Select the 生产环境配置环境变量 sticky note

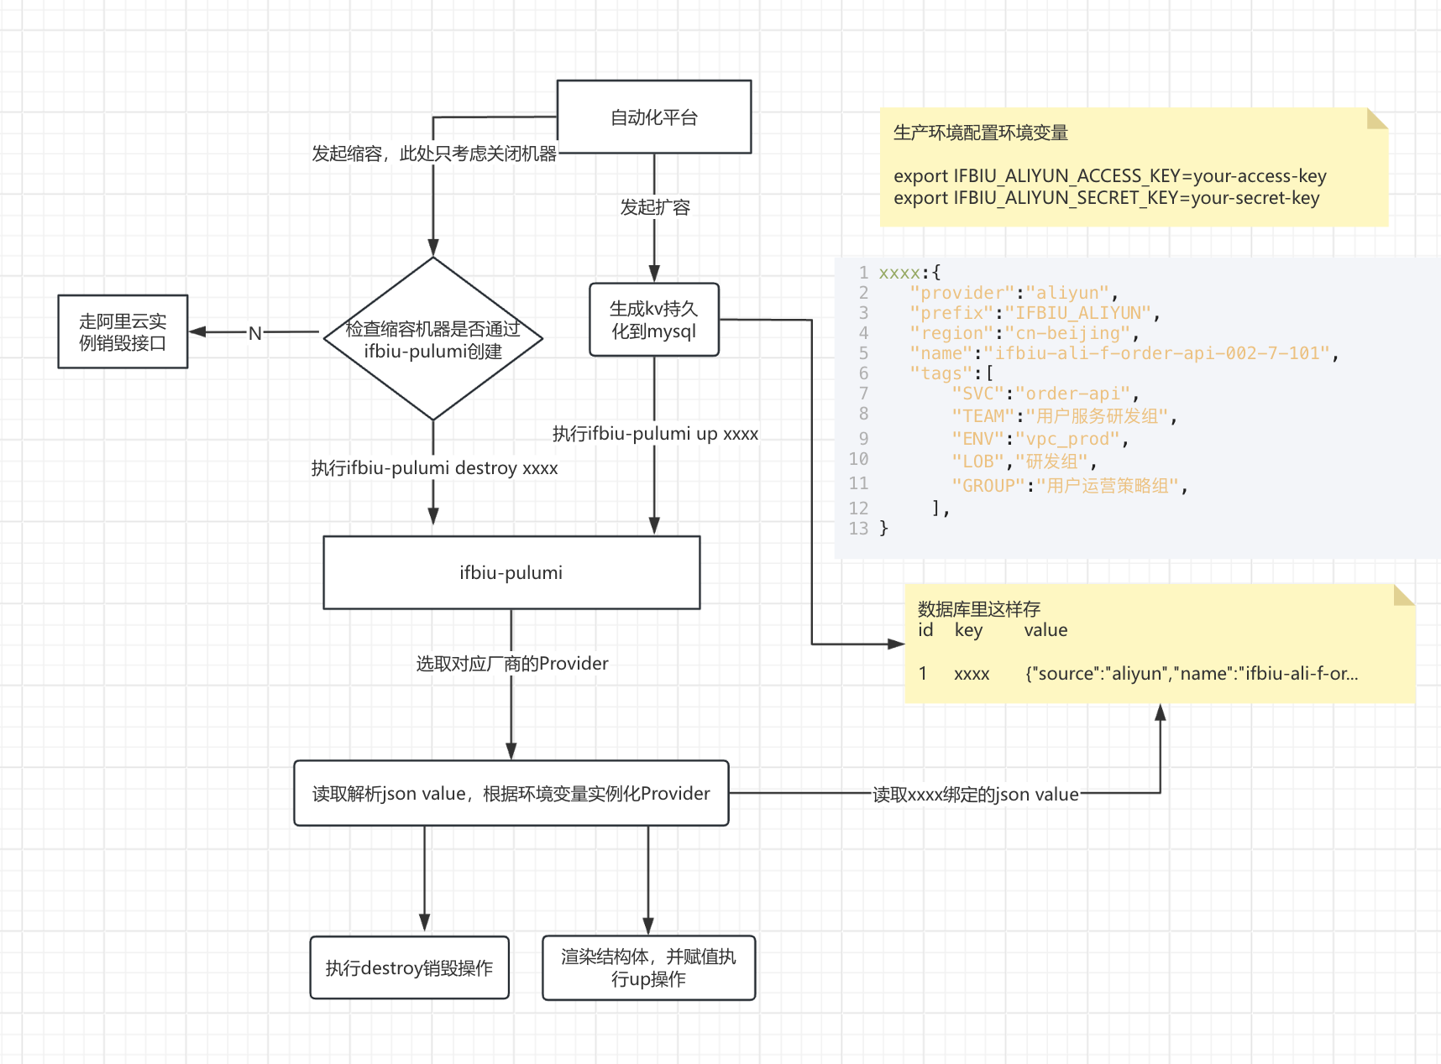point(1134,167)
